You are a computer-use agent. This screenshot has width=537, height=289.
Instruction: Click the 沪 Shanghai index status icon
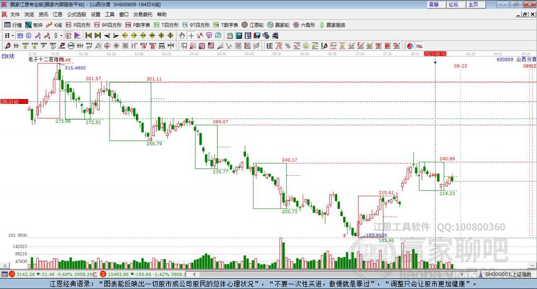pyautogui.click(x=12, y=274)
